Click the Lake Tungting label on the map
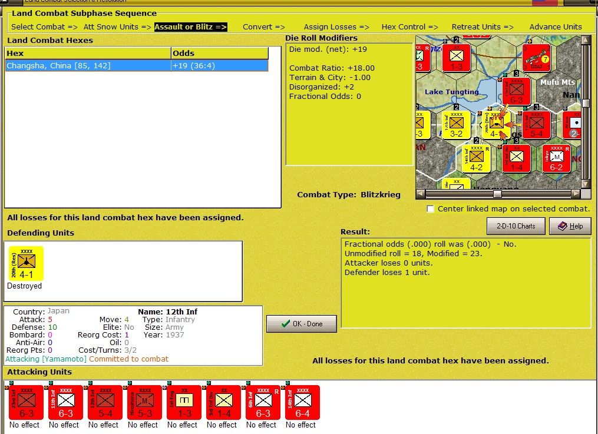 pos(451,92)
